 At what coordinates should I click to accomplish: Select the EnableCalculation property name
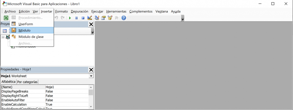tap(23, 104)
